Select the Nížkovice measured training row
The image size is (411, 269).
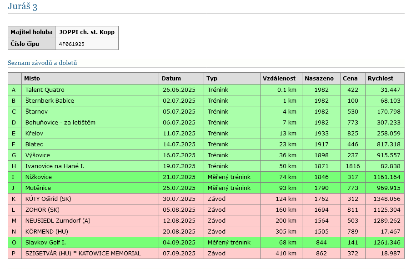click(38, 177)
